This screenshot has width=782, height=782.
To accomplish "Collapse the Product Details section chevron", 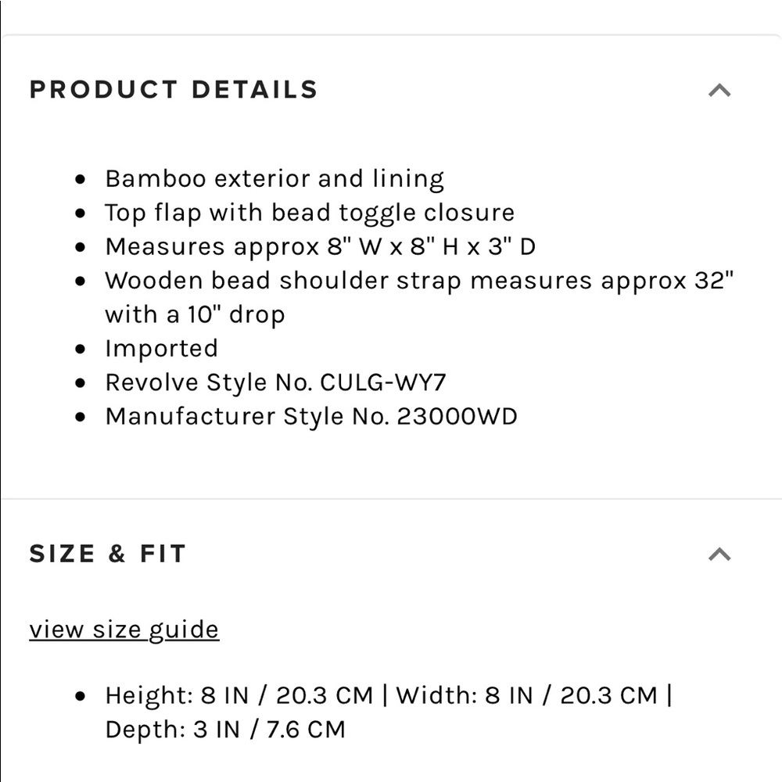I will click(x=719, y=90).
